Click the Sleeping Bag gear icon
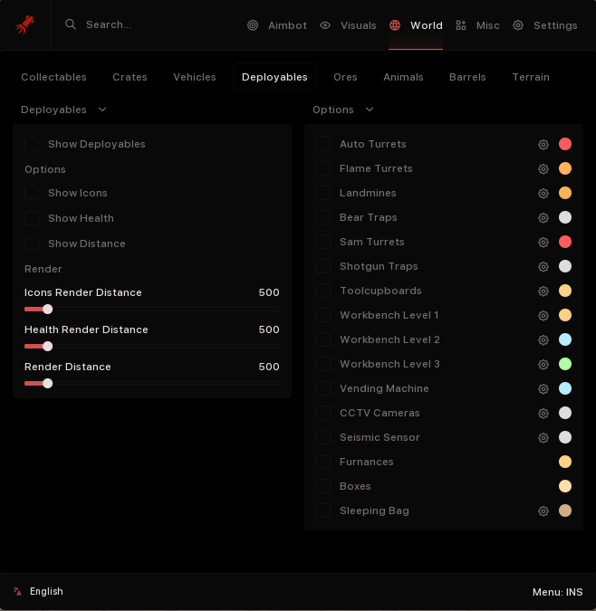596x611 pixels. (543, 511)
